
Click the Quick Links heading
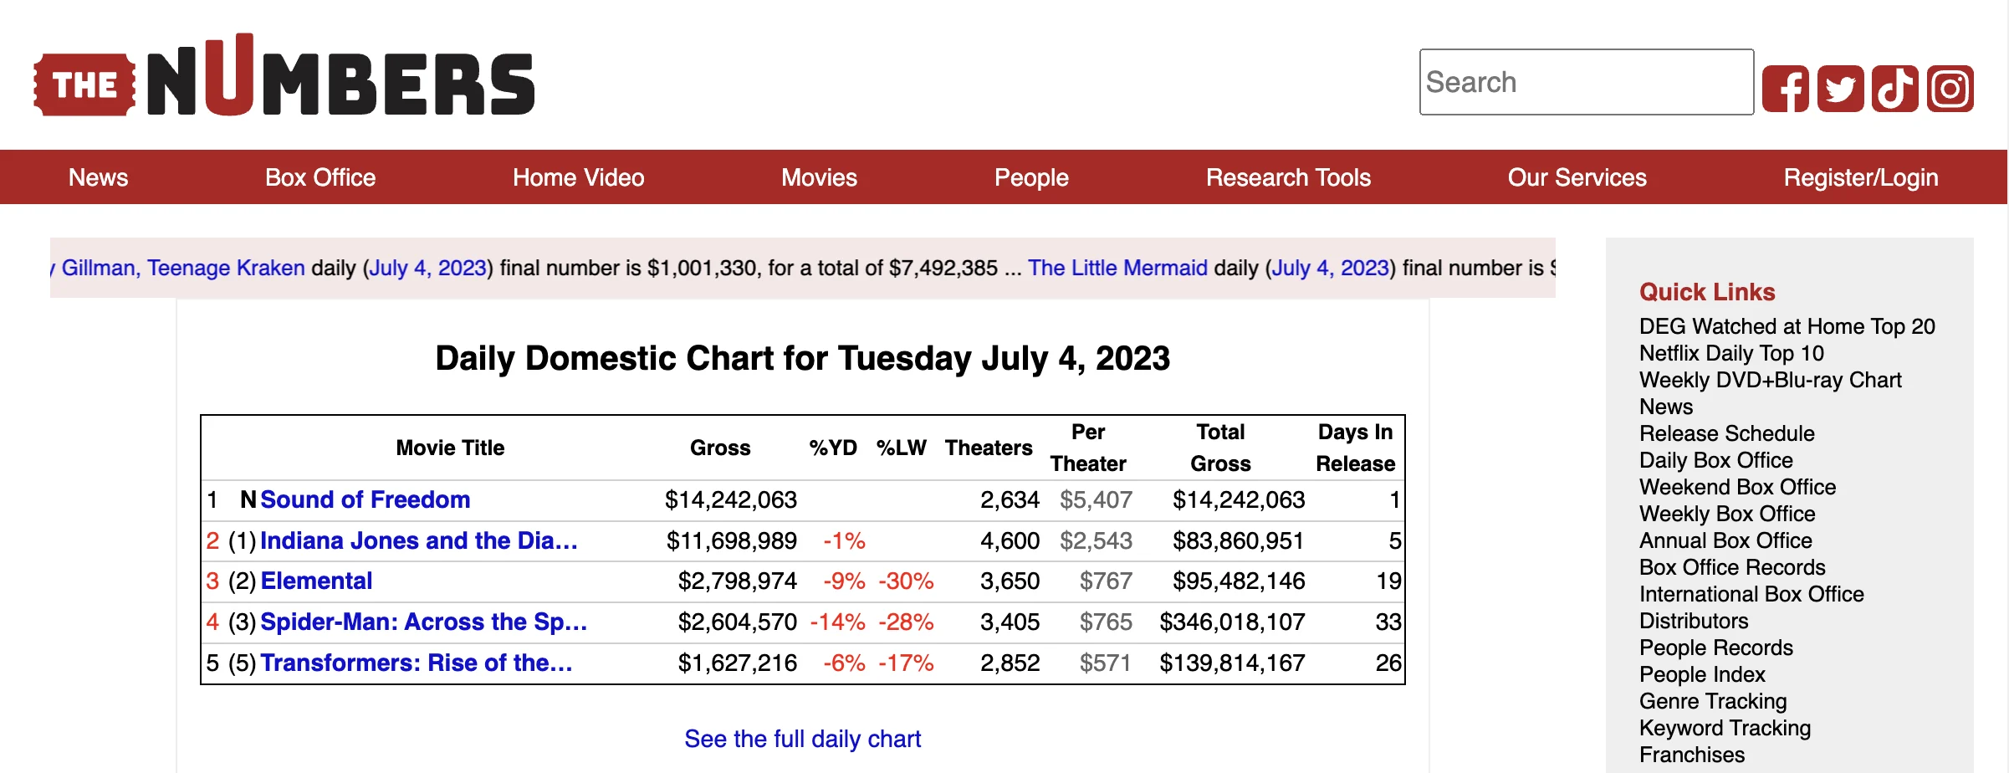click(x=1707, y=291)
